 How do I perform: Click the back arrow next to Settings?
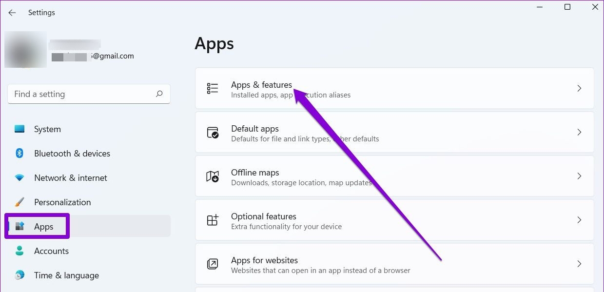point(12,13)
